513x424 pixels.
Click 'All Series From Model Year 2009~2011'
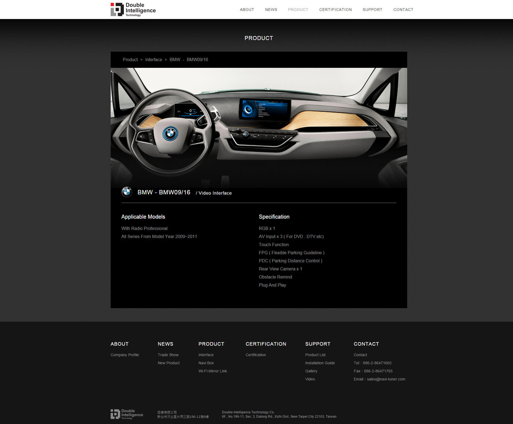coord(159,237)
